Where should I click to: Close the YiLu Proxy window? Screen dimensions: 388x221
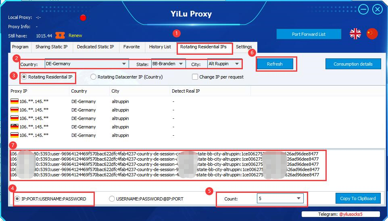(378, 10)
